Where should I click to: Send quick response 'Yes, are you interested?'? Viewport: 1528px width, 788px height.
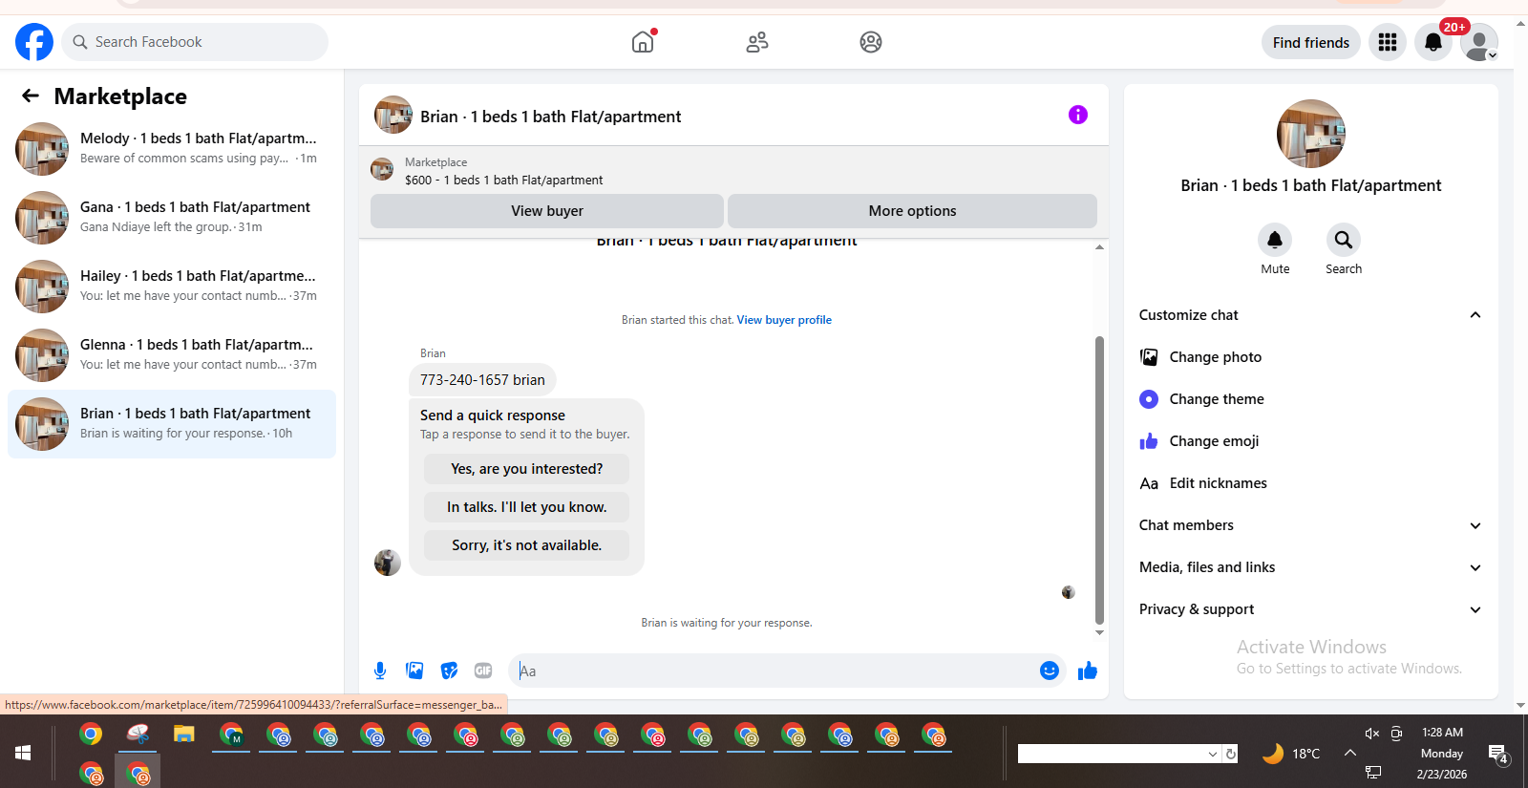tap(526, 469)
